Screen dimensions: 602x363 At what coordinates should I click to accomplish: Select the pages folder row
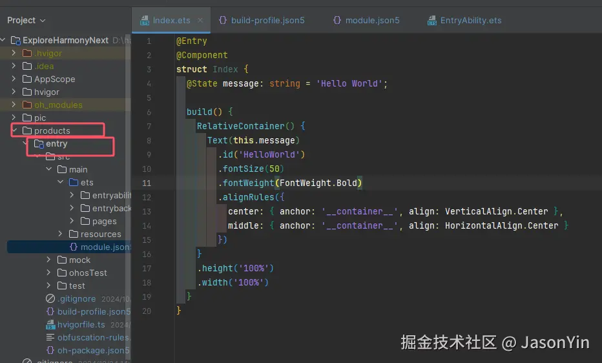click(65, 221)
